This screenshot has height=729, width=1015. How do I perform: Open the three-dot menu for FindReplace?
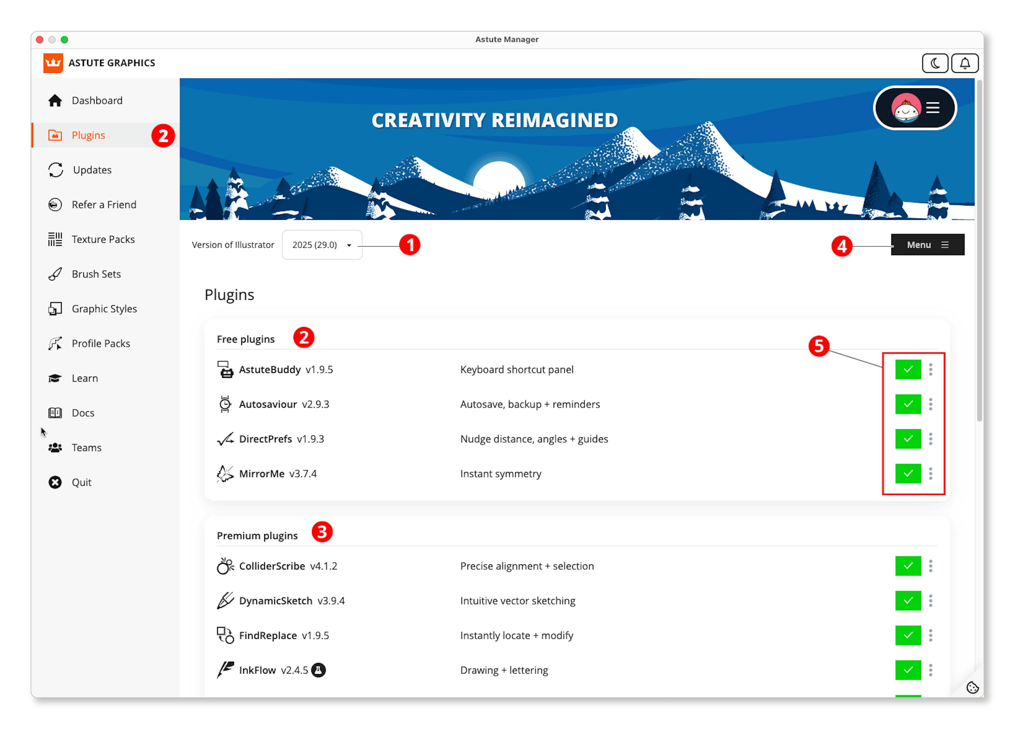point(931,635)
